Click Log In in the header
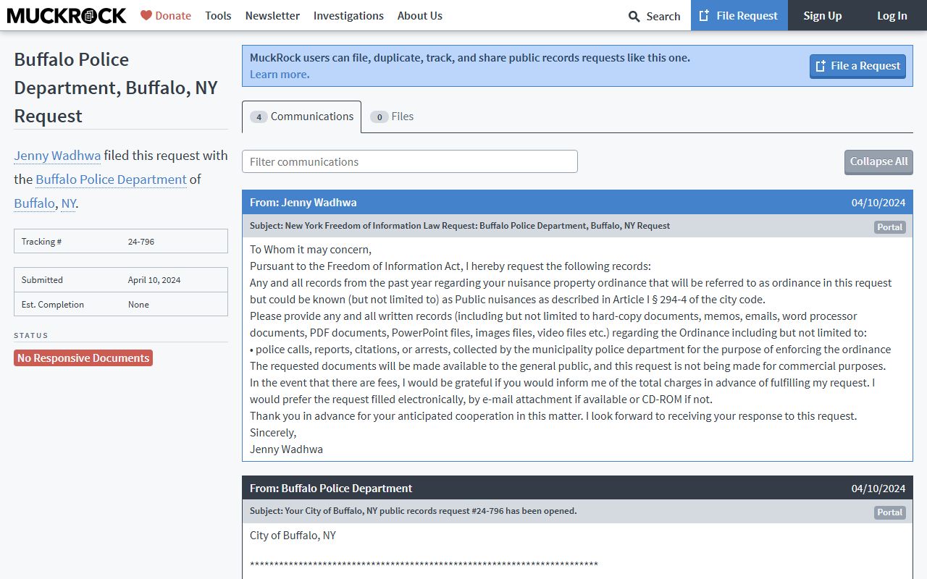Image resolution: width=927 pixels, height=579 pixels. point(892,15)
